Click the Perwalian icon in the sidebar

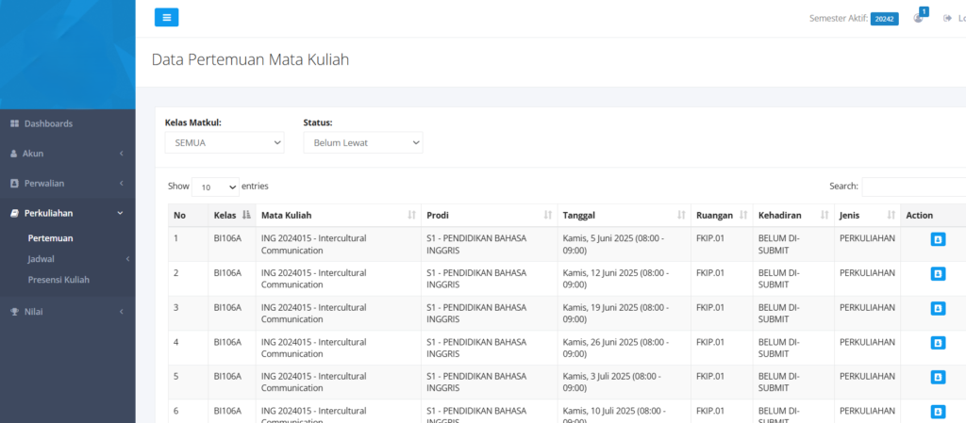pyautogui.click(x=15, y=183)
